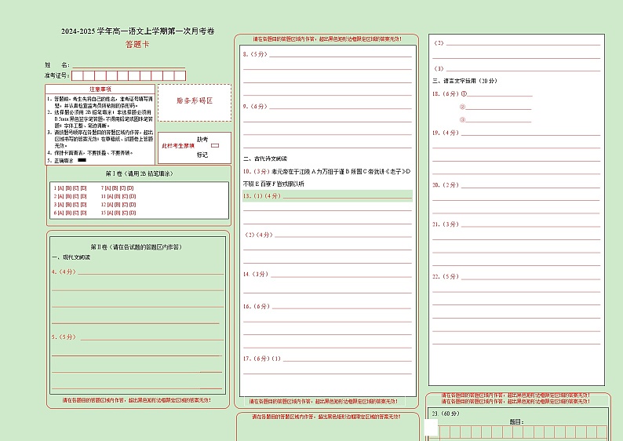
Task: Click the 注意事项 header
Action: [x=100, y=89]
